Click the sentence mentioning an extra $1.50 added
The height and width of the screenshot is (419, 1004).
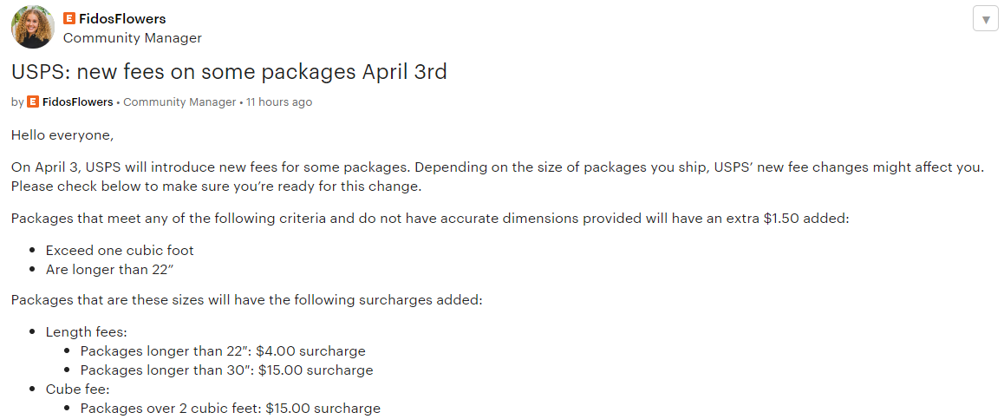[430, 219]
